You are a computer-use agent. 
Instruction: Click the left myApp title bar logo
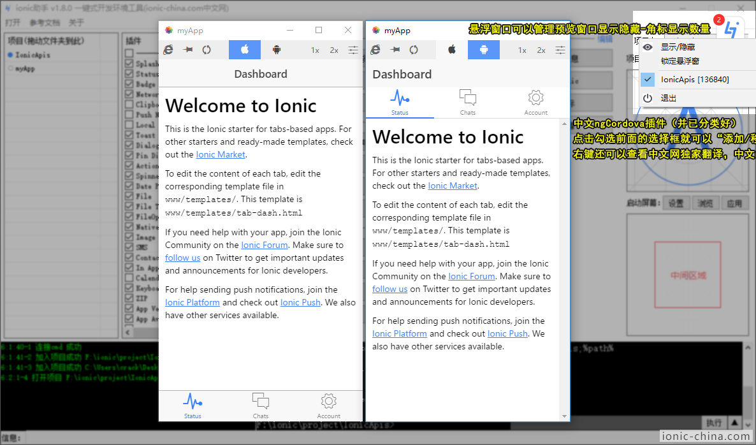tap(169, 31)
